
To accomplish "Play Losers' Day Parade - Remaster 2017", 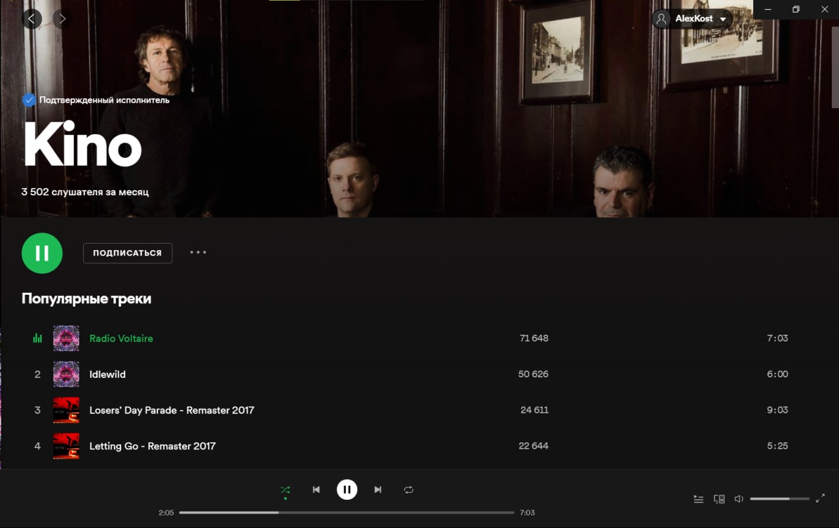I will (172, 410).
